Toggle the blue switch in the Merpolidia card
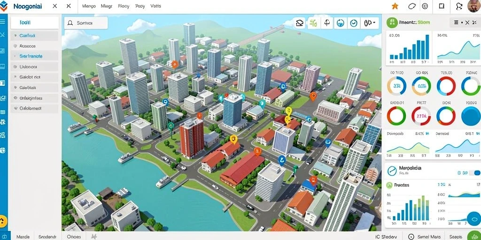The height and width of the screenshot is (240, 481). pos(474,173)
